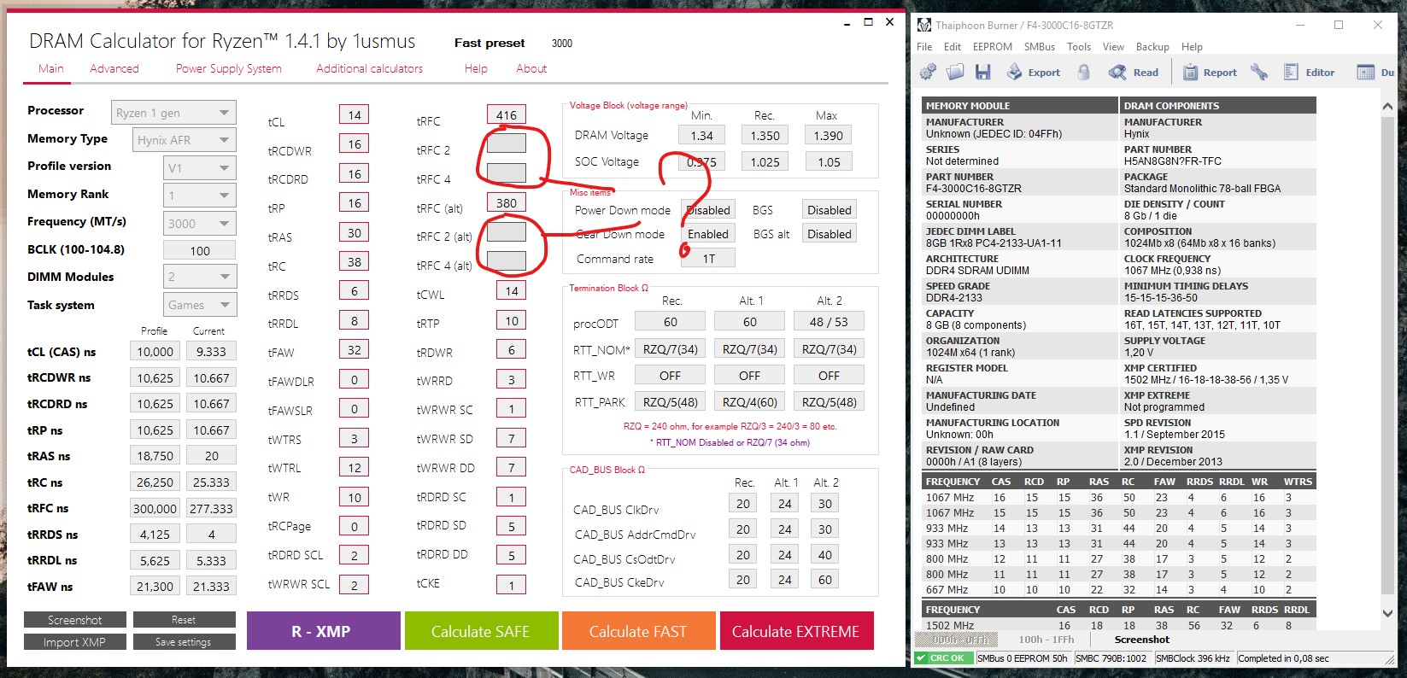Click the Reset button
This screenshot has height=678, width=1407.
(x=184, y=620)
